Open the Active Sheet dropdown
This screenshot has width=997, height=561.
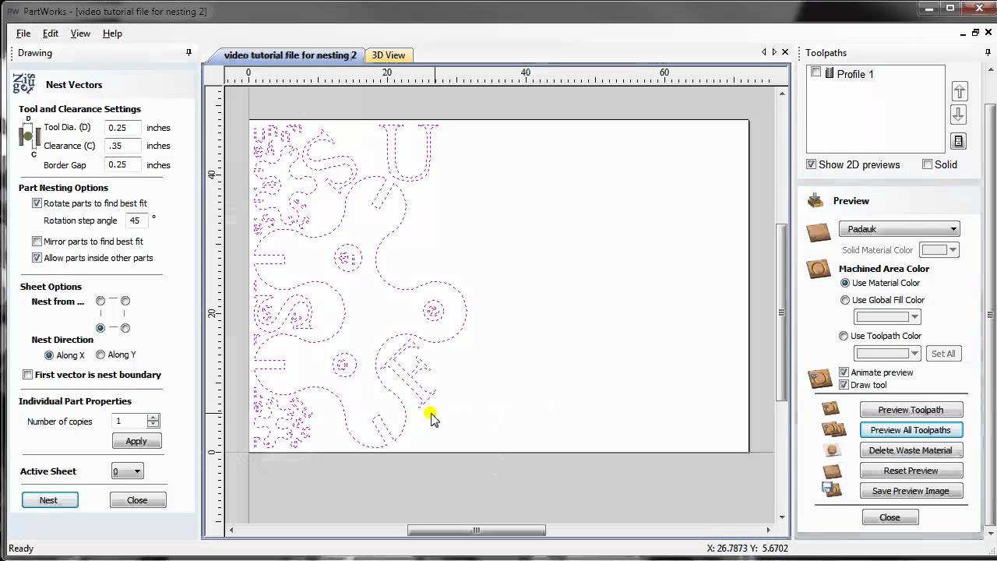tap(127, 471)
